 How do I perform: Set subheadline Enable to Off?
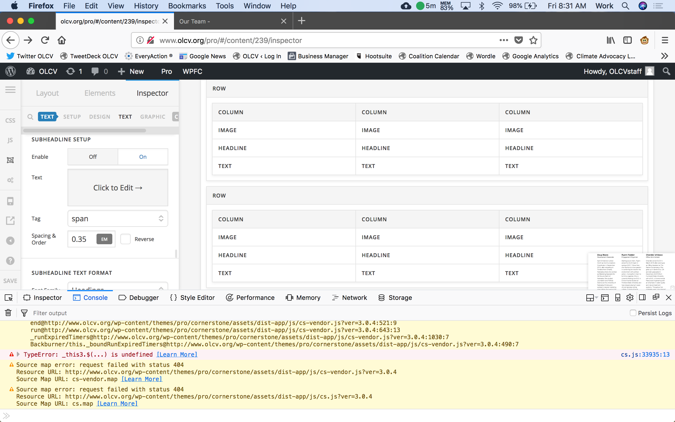click(x=93, y=157)
